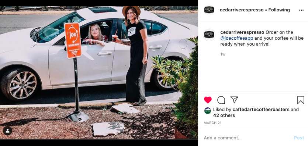
Task: Unlike the post with the red heart
Action: (208, 100)
